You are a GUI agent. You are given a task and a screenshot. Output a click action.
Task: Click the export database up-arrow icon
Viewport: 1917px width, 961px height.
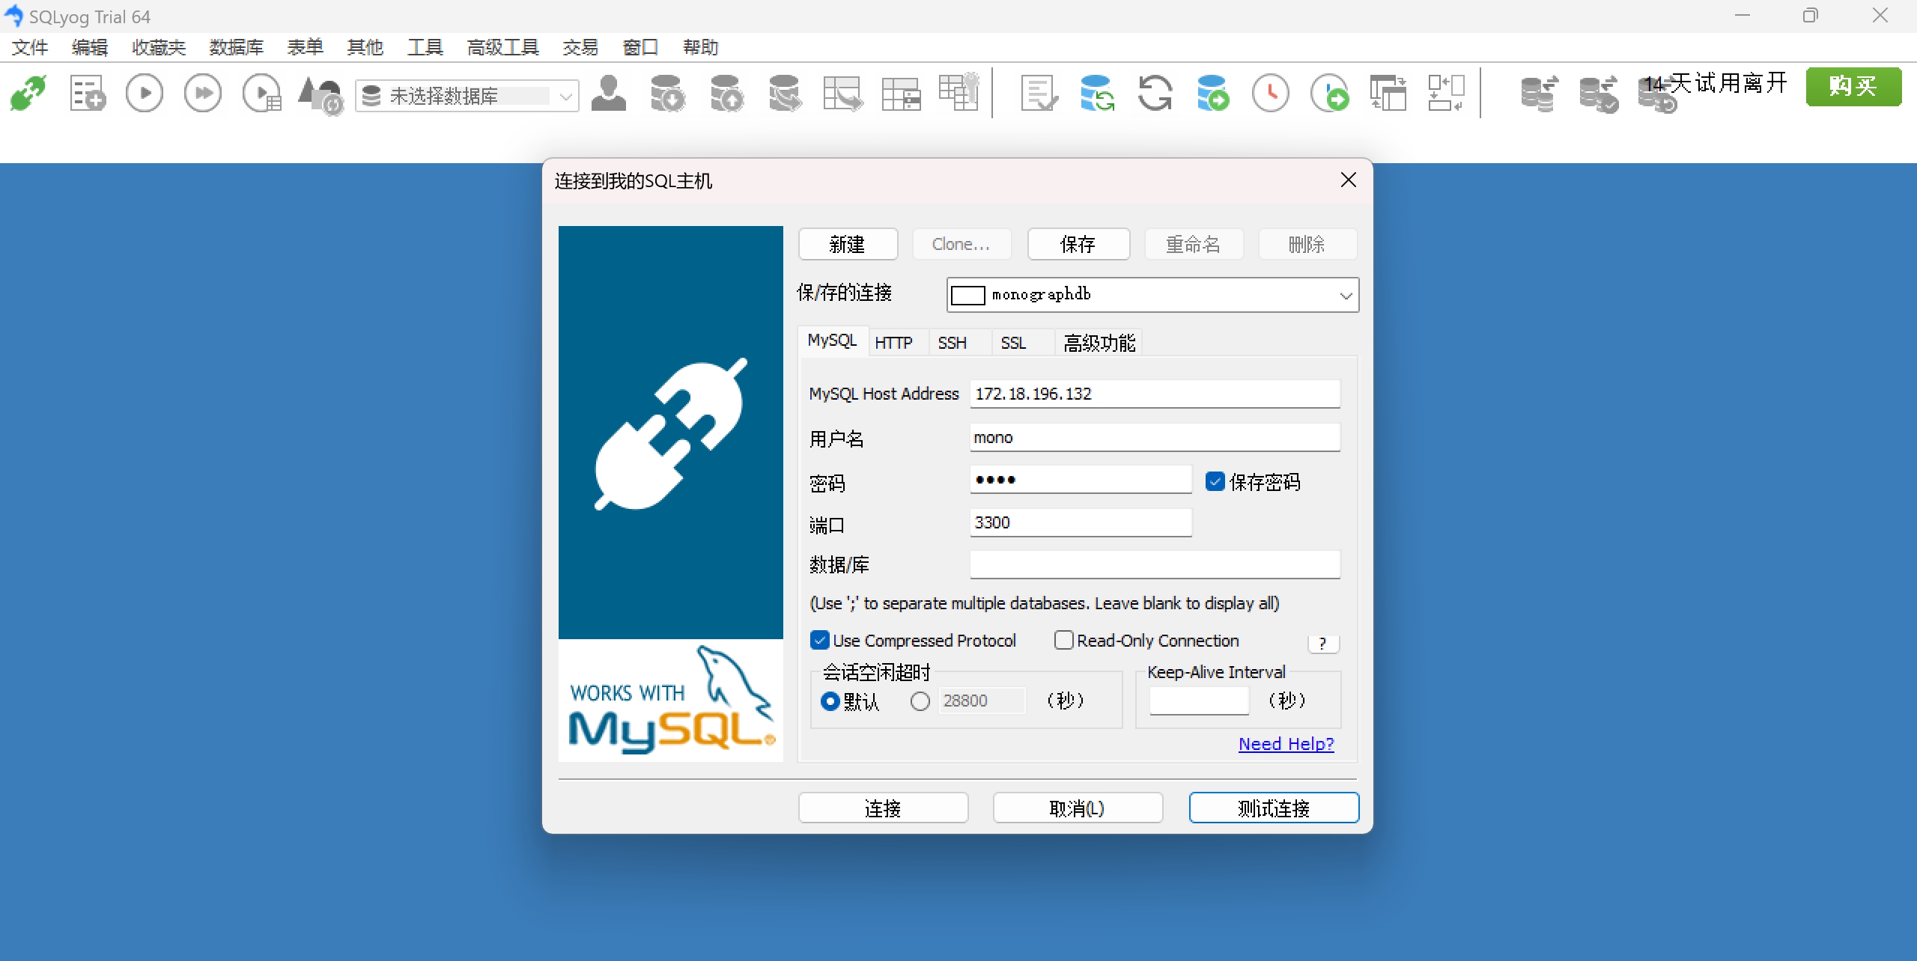(x=726, y=94)
